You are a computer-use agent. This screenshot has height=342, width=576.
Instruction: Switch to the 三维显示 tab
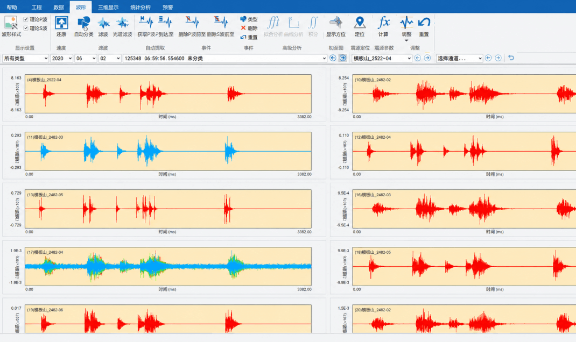[x=108, y=7]
